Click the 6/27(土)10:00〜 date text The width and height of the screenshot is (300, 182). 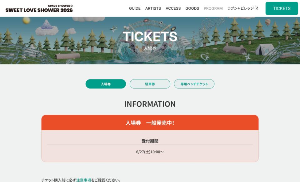coord(150,152)
